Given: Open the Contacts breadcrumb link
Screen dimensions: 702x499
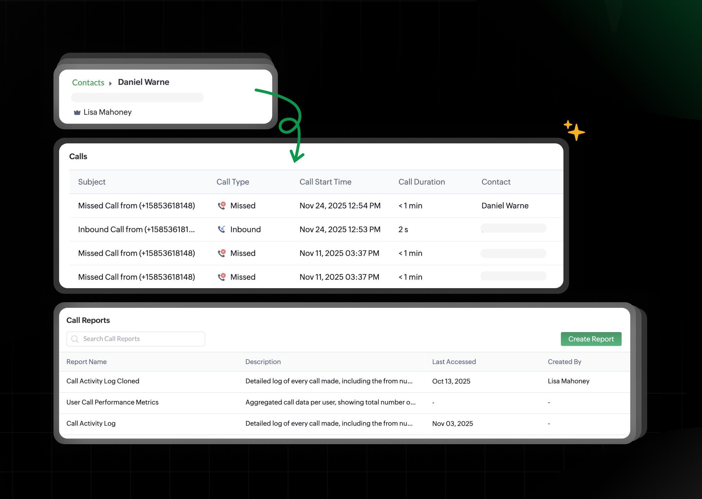Looking at the screenshot, I should (x=88, y=83).
